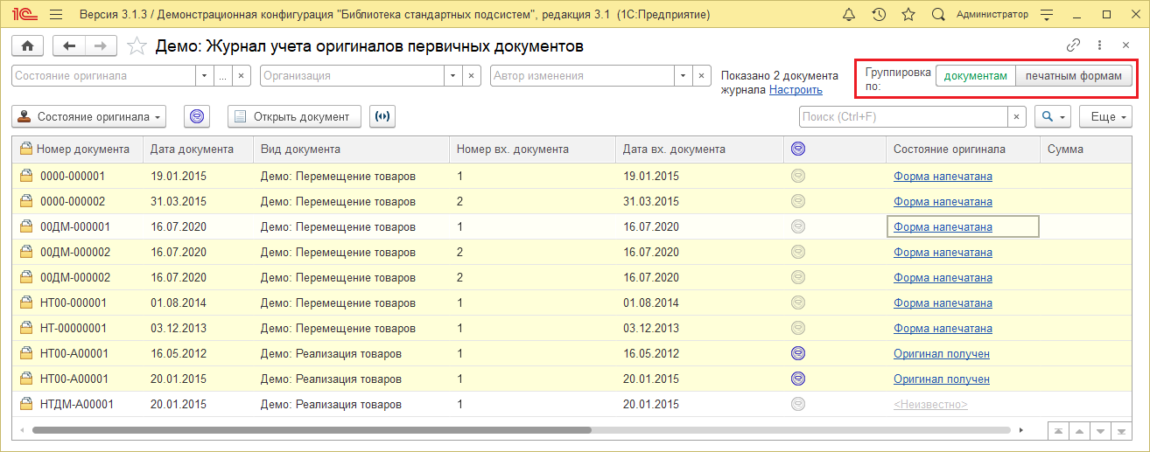Close the journal form tab
The height and width of the screenshot is (452, 1150).
coord(1126,45)
